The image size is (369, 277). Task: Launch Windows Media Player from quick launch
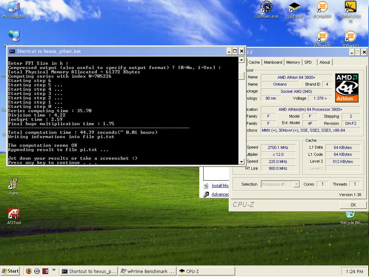click(37, 271)
